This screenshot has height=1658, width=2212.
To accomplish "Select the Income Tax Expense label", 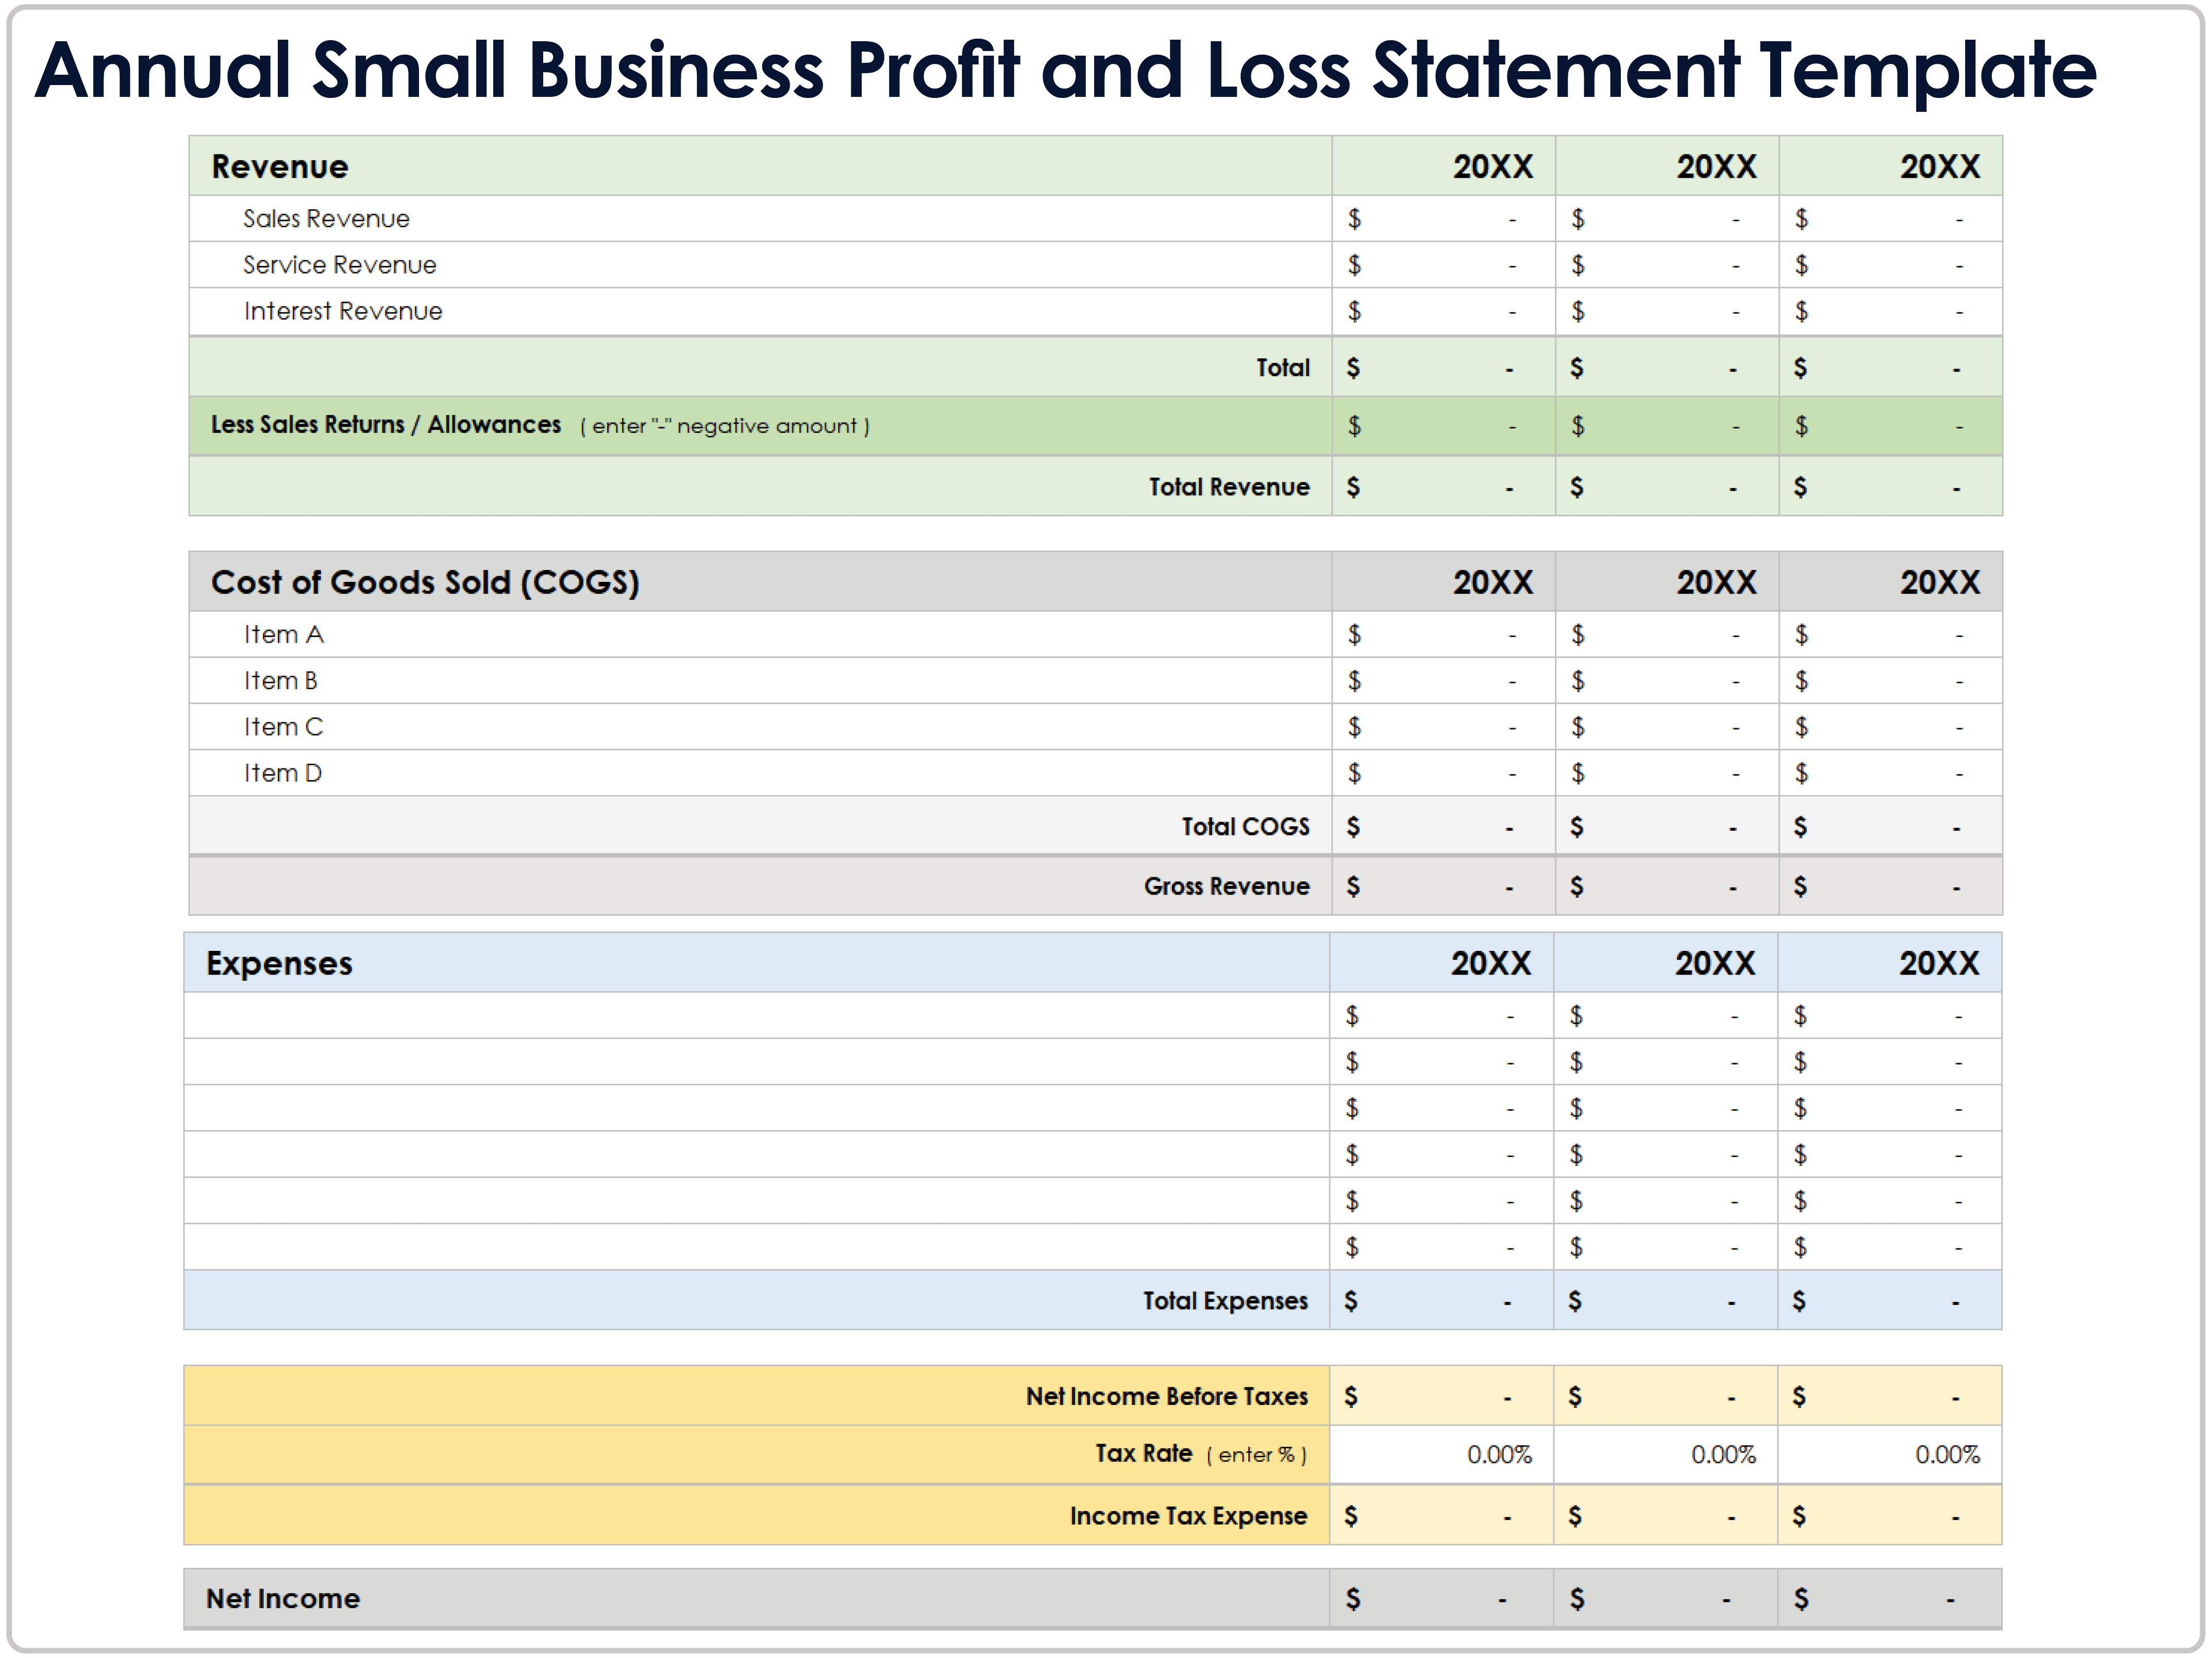I will tap(1188, 1516).
